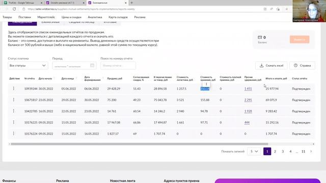326x183 pixels.
Task: Click the site lock icon in address bar
Action: point(24,9)
